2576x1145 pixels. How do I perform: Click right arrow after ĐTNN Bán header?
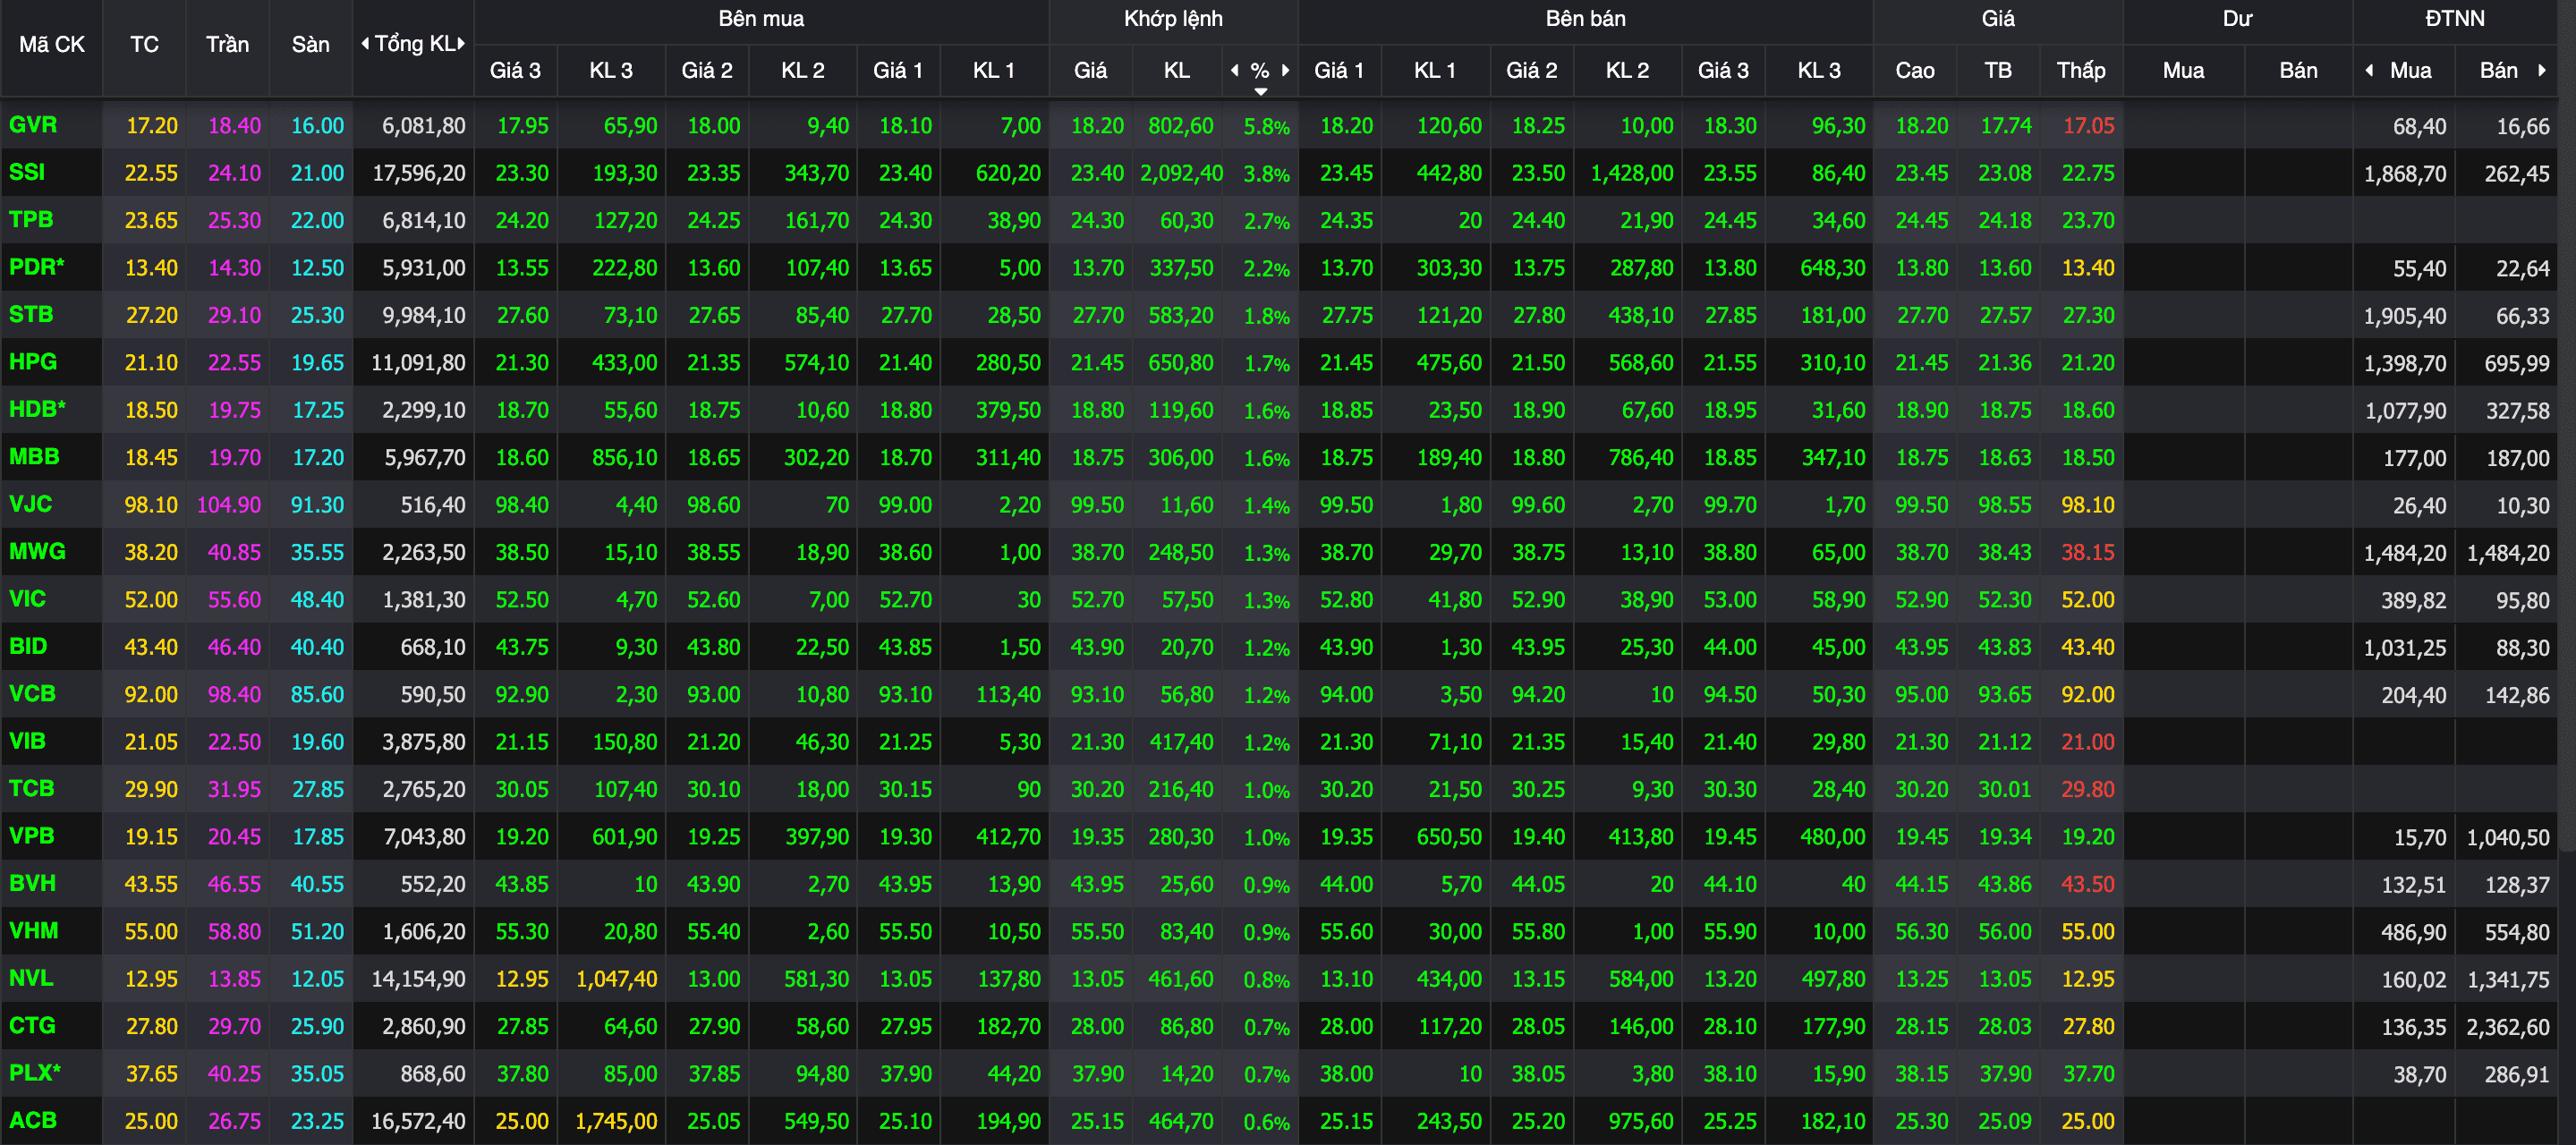[x=2541, y=70]
